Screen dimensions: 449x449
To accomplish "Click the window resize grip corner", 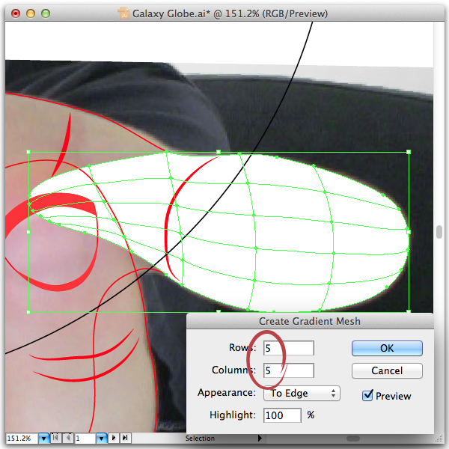I will click(439, 439).
